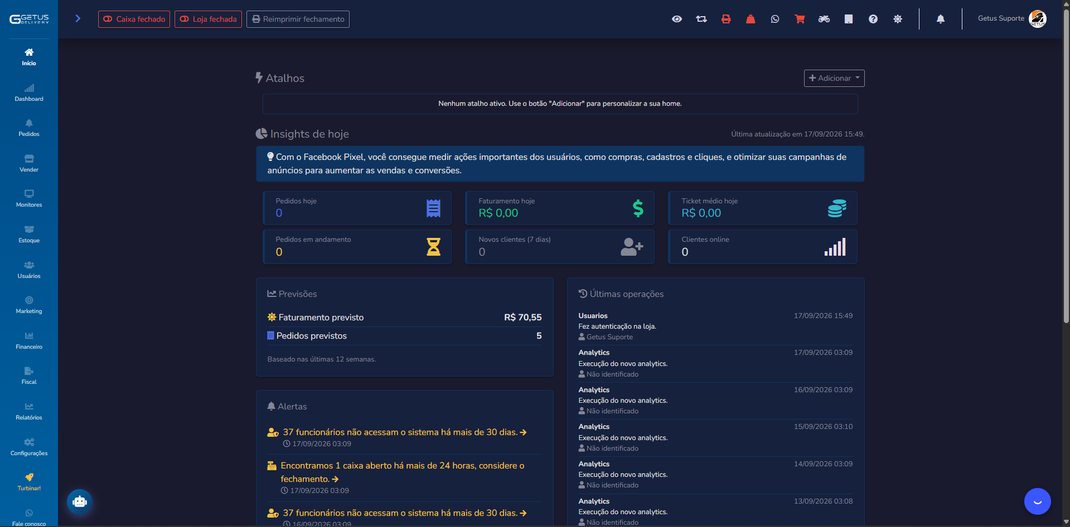Viewport: 1070px width, 527px height.
Task: Open the 17/09 alert about 37 funcionários
Action: [404, 432]
